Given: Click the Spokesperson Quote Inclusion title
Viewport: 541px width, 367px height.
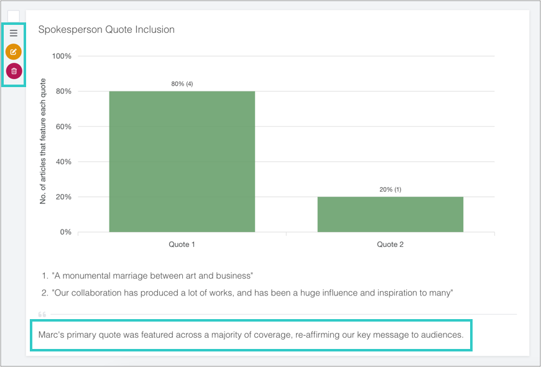Looking at the screenshot, I should click(106, 29).
